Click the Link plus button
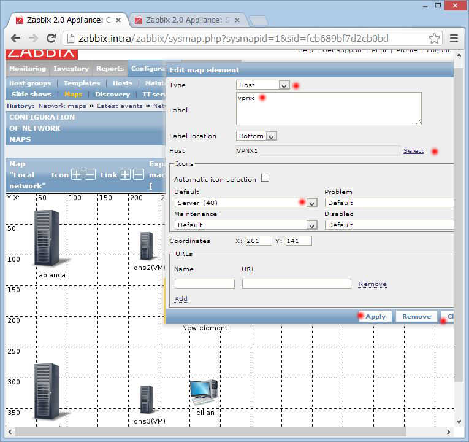469x442 pixels. (x=125, y=174)
